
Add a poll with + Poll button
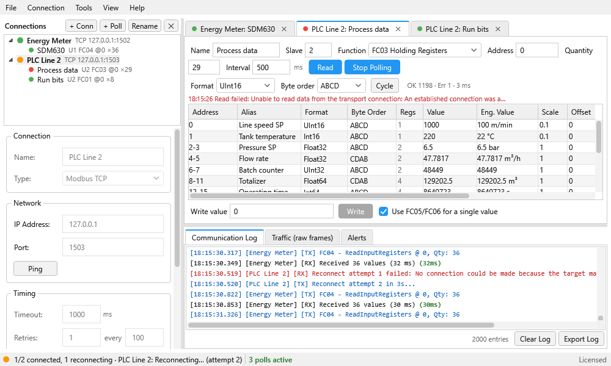coord(112,26)
